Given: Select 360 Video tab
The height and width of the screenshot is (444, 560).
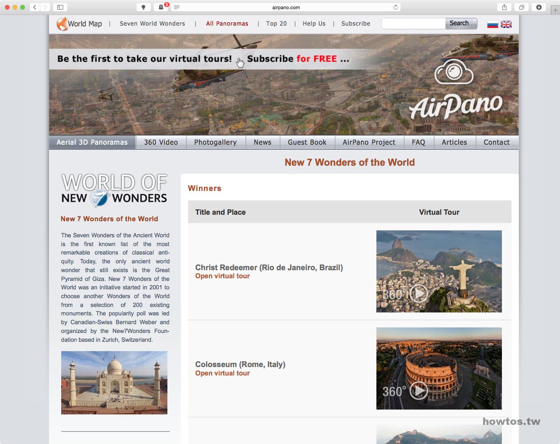Looking at the screenshot, I should (x=161, y=142).
